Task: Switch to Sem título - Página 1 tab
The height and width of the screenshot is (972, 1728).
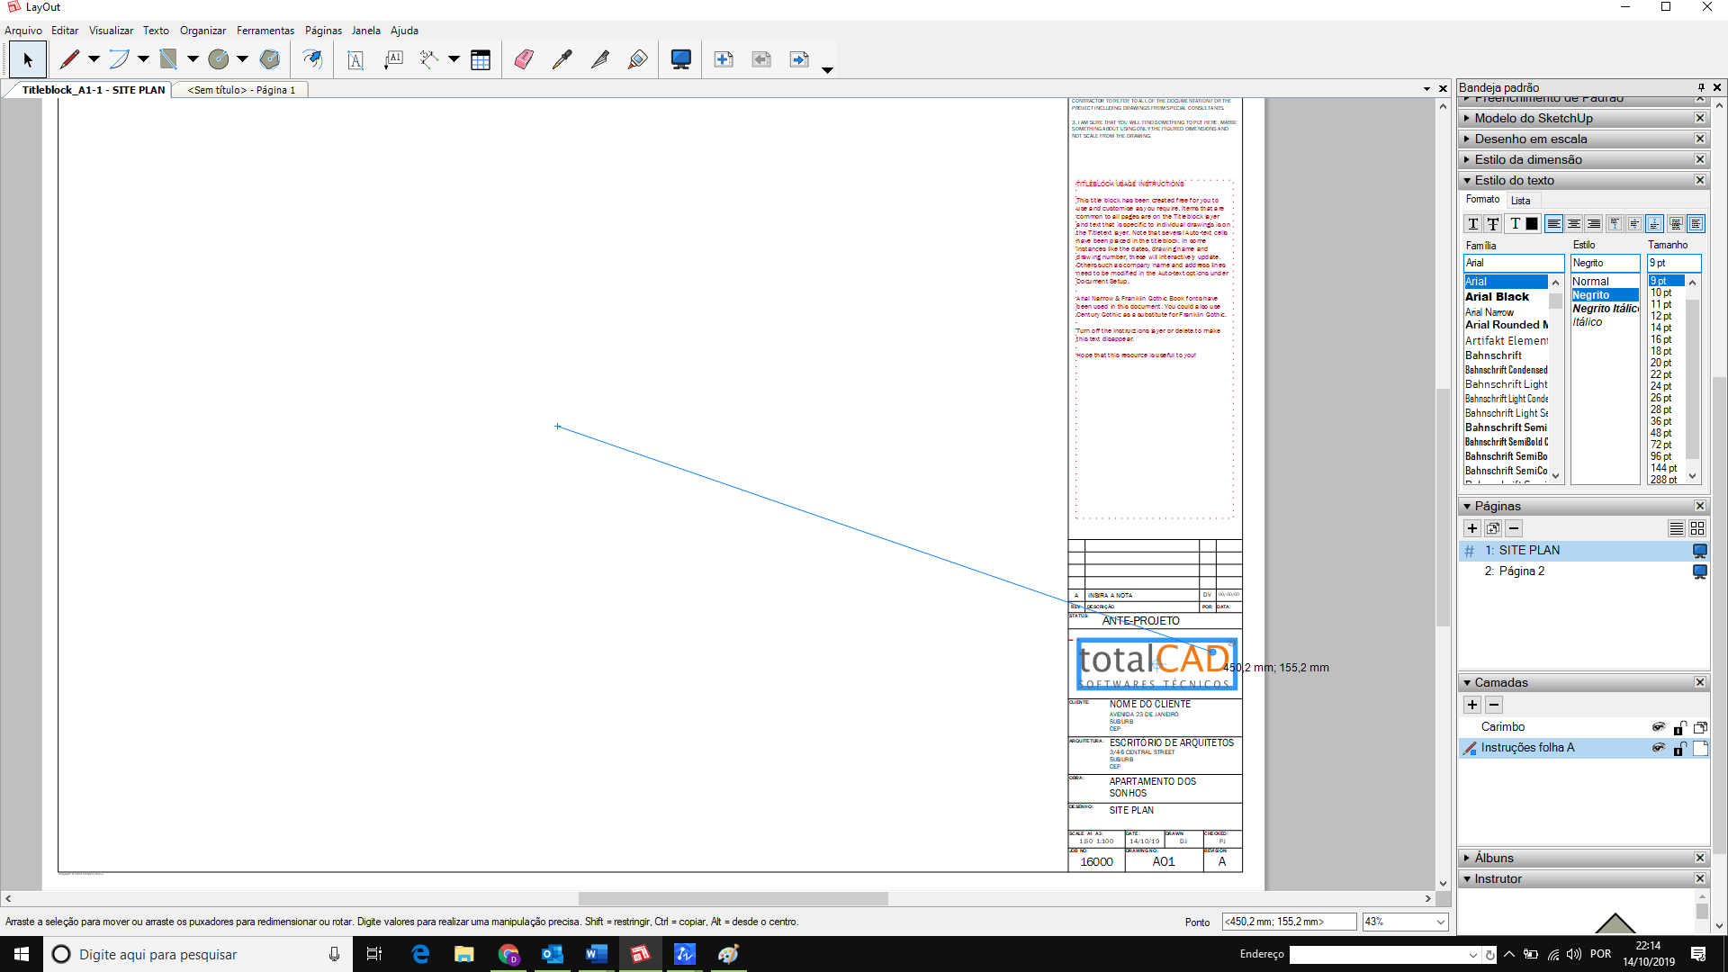Action: coord(241,90)
